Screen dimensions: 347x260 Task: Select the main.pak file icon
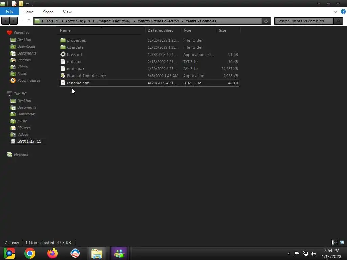63,68
